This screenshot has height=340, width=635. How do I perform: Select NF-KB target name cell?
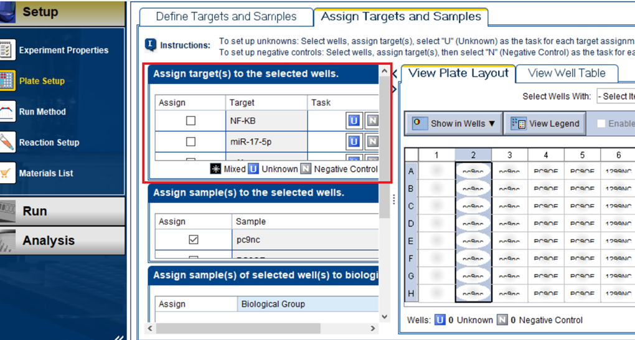(266, 121)
